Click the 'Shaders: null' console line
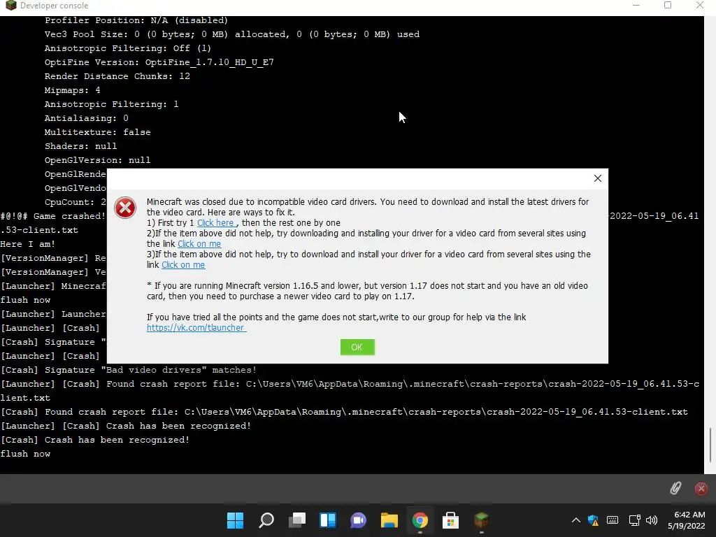This screenshot has height=537, width=716. point(80,146)
